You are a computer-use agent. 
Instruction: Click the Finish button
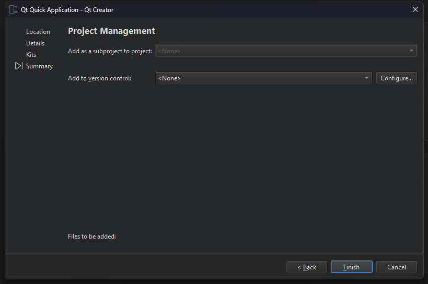click(351, 267)
